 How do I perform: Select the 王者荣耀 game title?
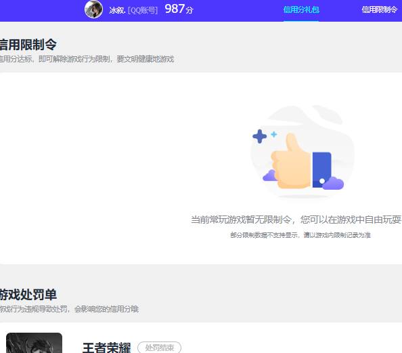point(107,348)
